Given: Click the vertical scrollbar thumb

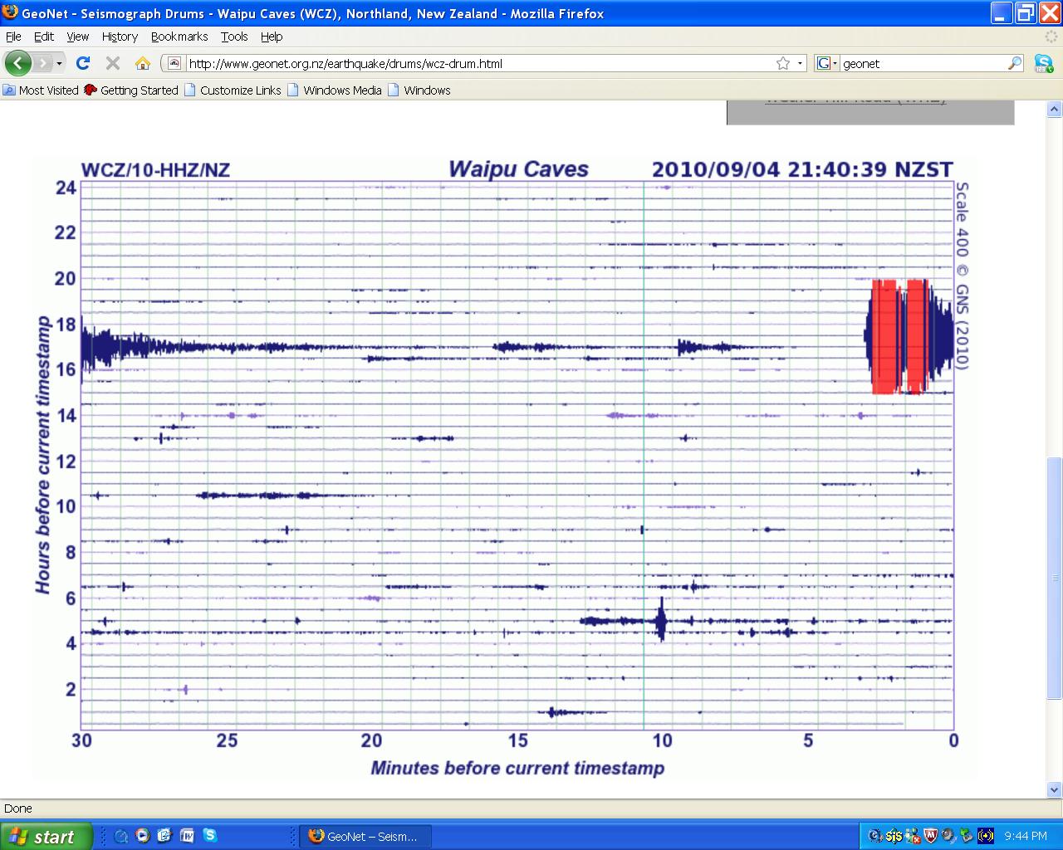Looking at the screenshot, I should [x=1055, y=578].
